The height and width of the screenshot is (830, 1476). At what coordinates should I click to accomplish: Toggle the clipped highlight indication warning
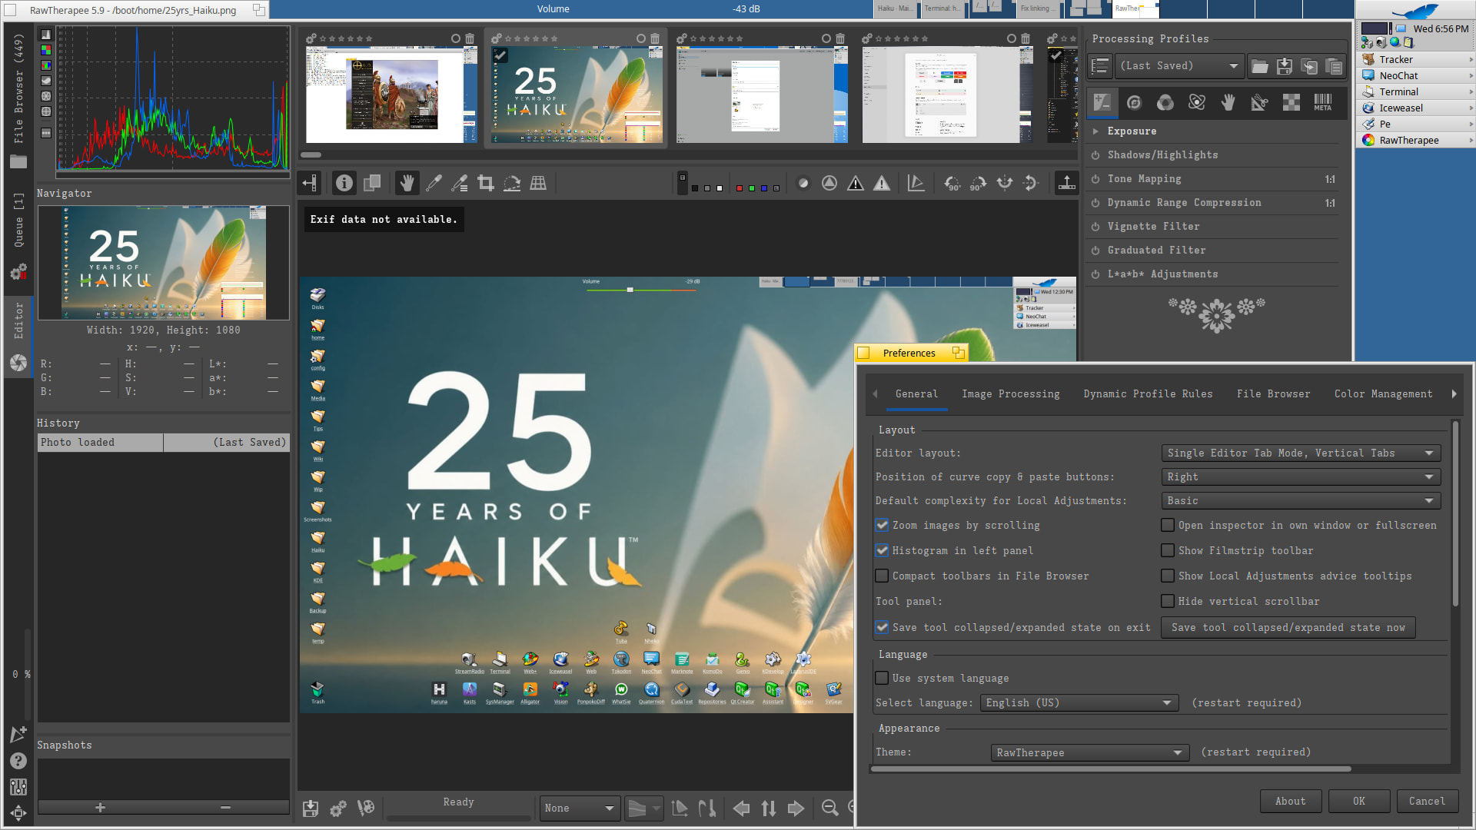(882, 183)
